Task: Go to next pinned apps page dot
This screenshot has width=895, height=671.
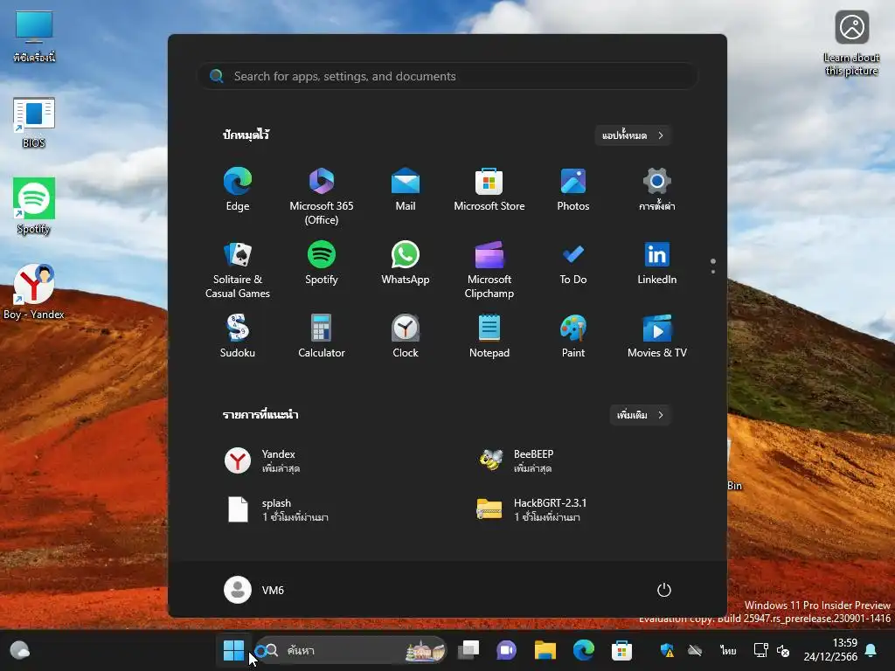Action: click(x=713, y=272)
